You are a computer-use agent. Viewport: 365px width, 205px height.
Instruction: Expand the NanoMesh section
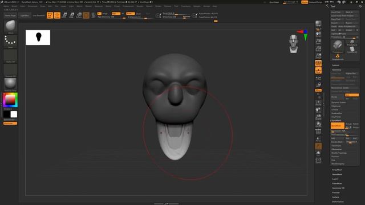tap(337, 174)
